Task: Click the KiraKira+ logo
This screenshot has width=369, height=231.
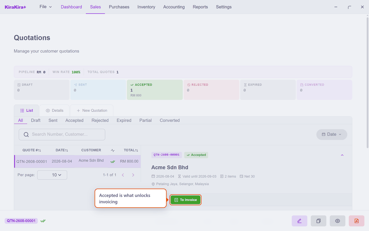Action: pos(15,7)
